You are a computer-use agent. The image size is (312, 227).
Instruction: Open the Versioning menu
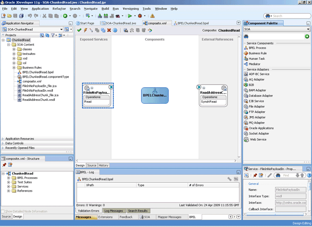click(x=130, y=9)
